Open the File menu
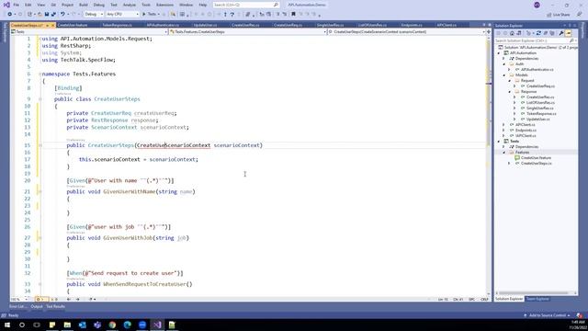The image size is (588, 331). (x=17, y=5)
